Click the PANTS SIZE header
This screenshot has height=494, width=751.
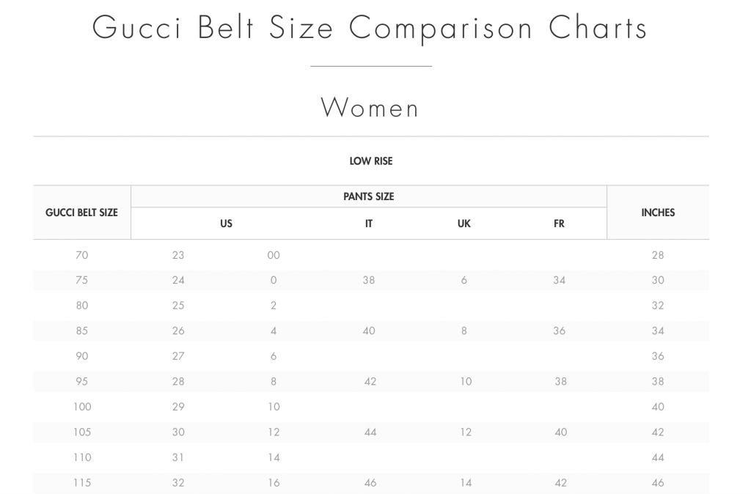[368, 196]
